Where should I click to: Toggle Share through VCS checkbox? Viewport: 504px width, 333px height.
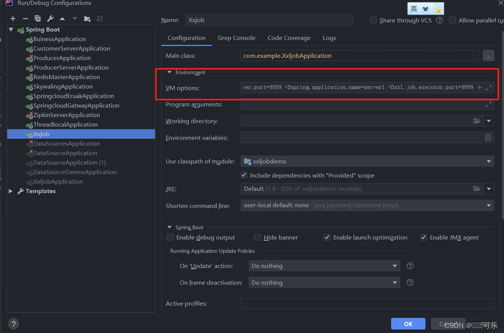(374, 20)
